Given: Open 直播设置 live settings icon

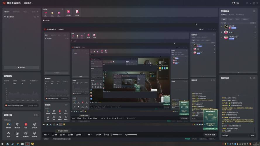Looking at the screenshot, I should pyautogui.click(x=35, y=134).
